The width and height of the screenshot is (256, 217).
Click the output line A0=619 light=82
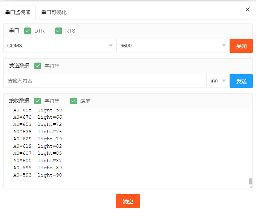38,146
